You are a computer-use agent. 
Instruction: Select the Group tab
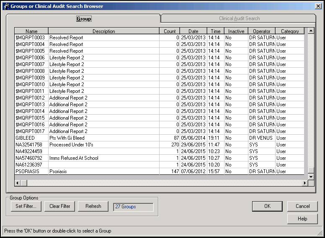point(84,19)
